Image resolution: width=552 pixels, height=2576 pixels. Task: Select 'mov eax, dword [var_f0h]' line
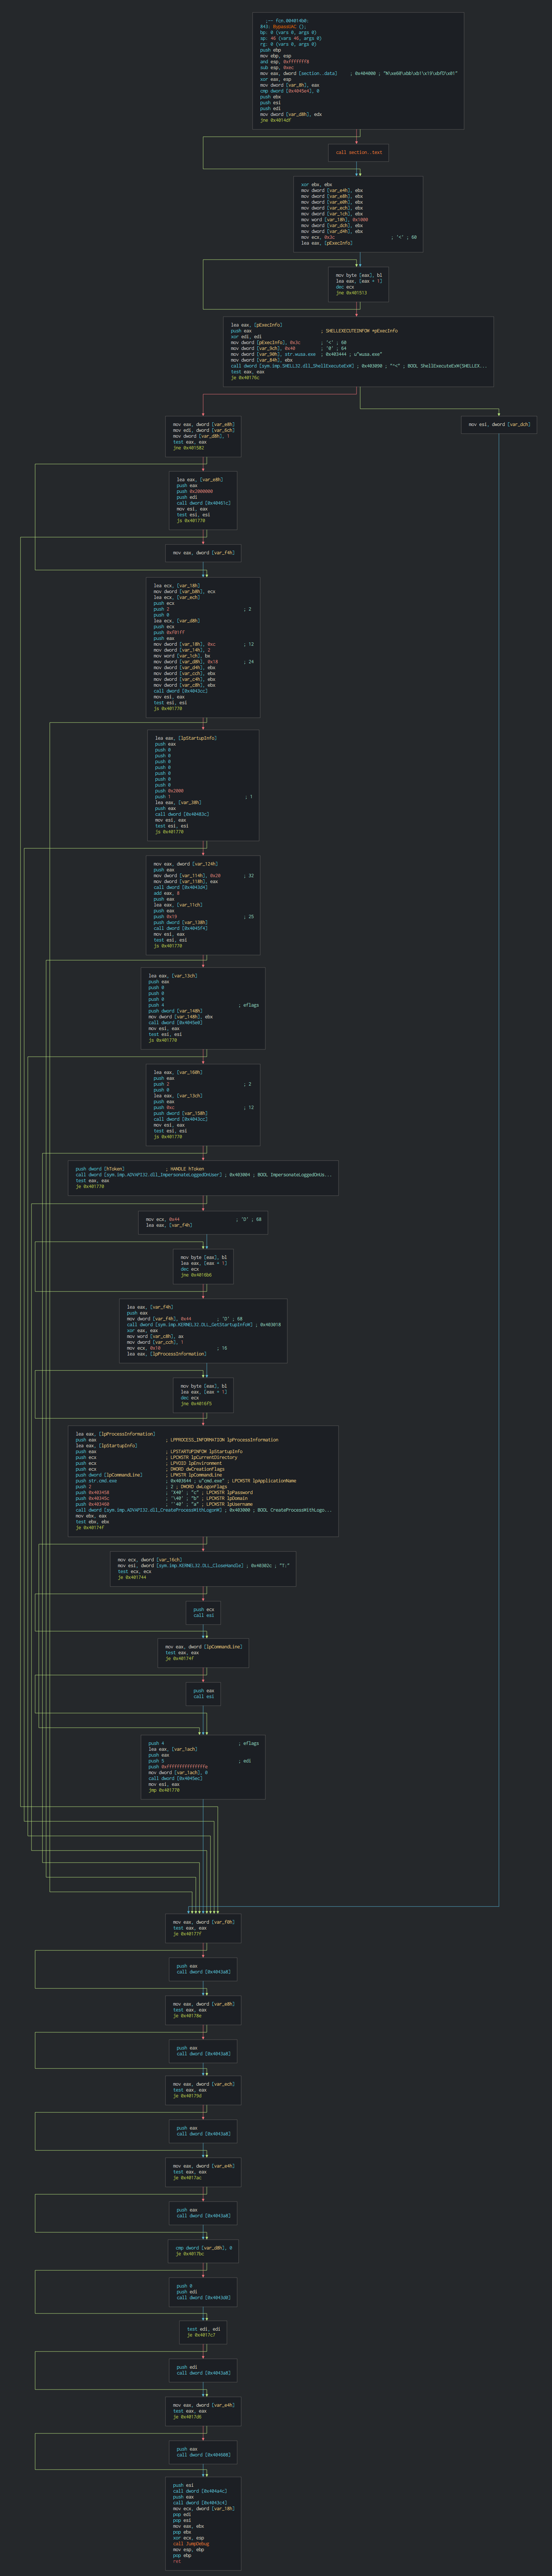204,1922
